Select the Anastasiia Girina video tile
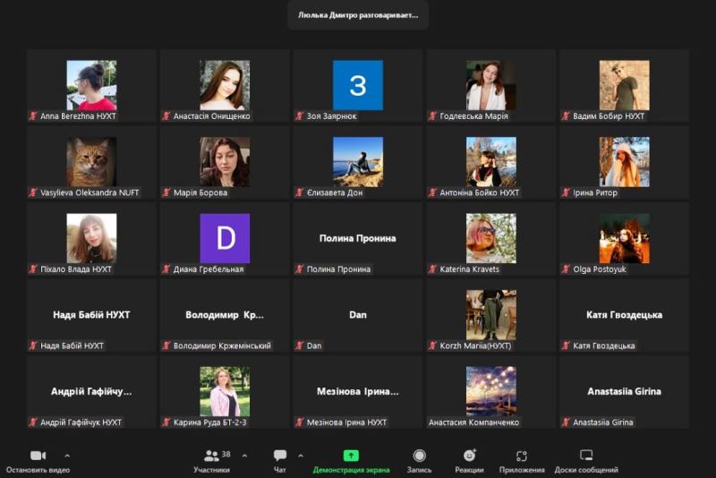 (624, 391)
